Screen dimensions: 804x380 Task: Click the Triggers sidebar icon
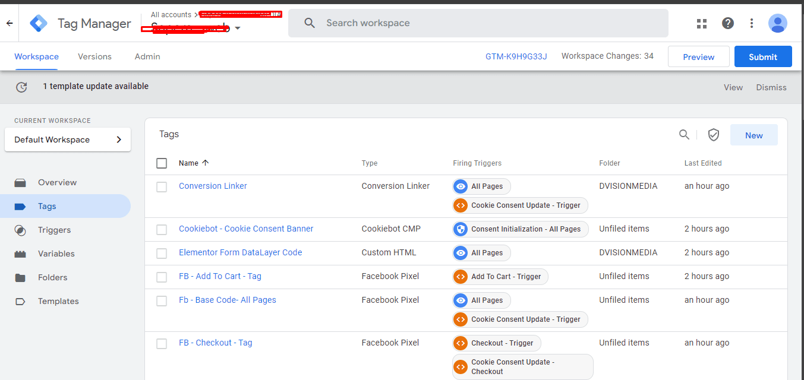(20, 230)
